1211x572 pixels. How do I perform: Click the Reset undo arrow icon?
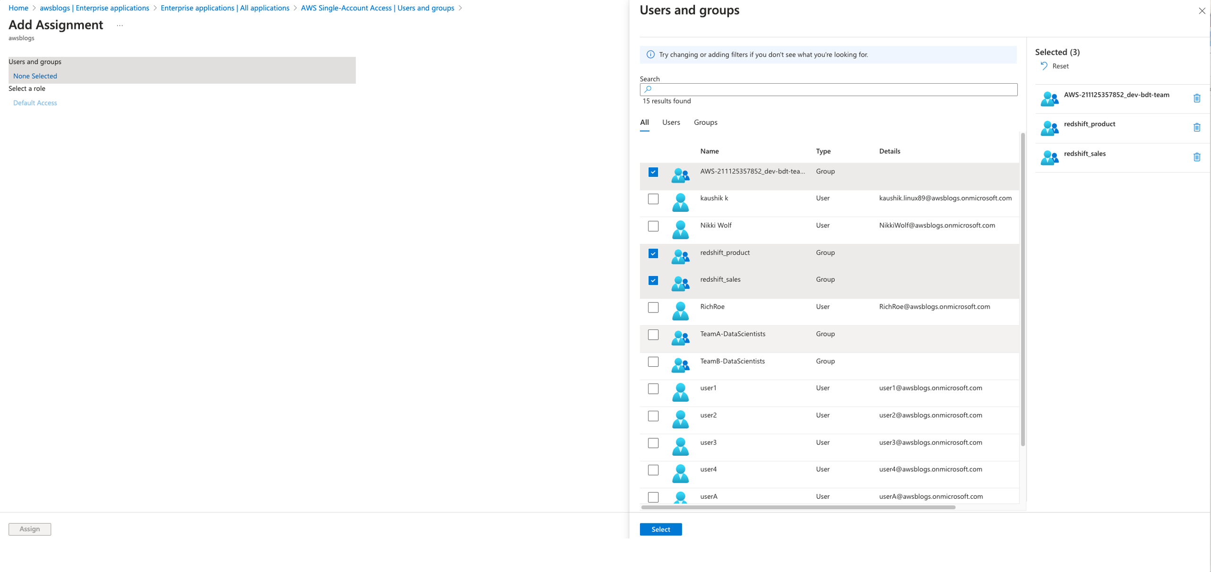(x=1044, y=66)
